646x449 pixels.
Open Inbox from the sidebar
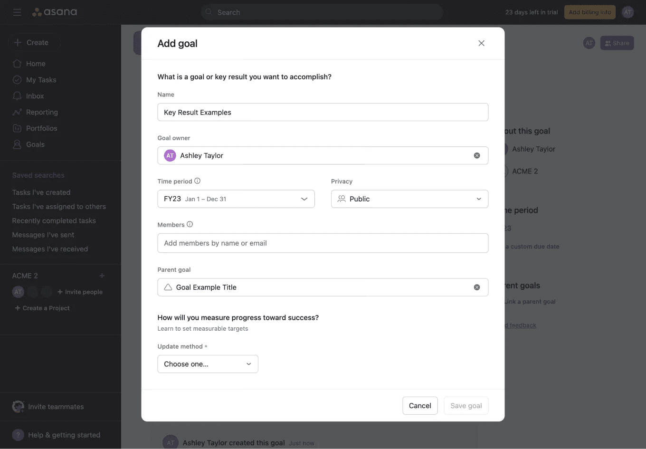[x=35, y=96]
